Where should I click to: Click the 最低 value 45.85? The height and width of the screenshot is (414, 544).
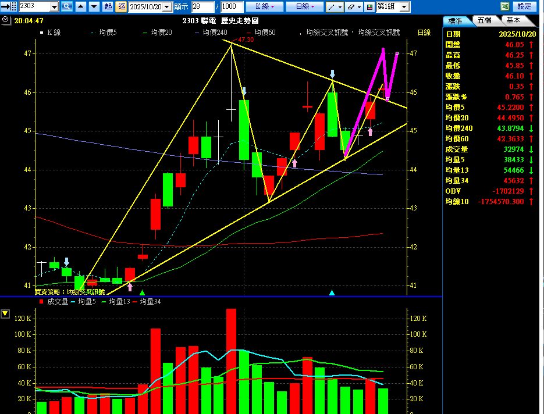coord(514,66)
